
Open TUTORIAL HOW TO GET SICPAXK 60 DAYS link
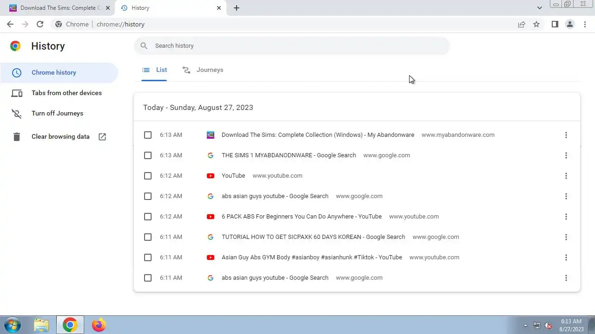click(x=313, y=237)
